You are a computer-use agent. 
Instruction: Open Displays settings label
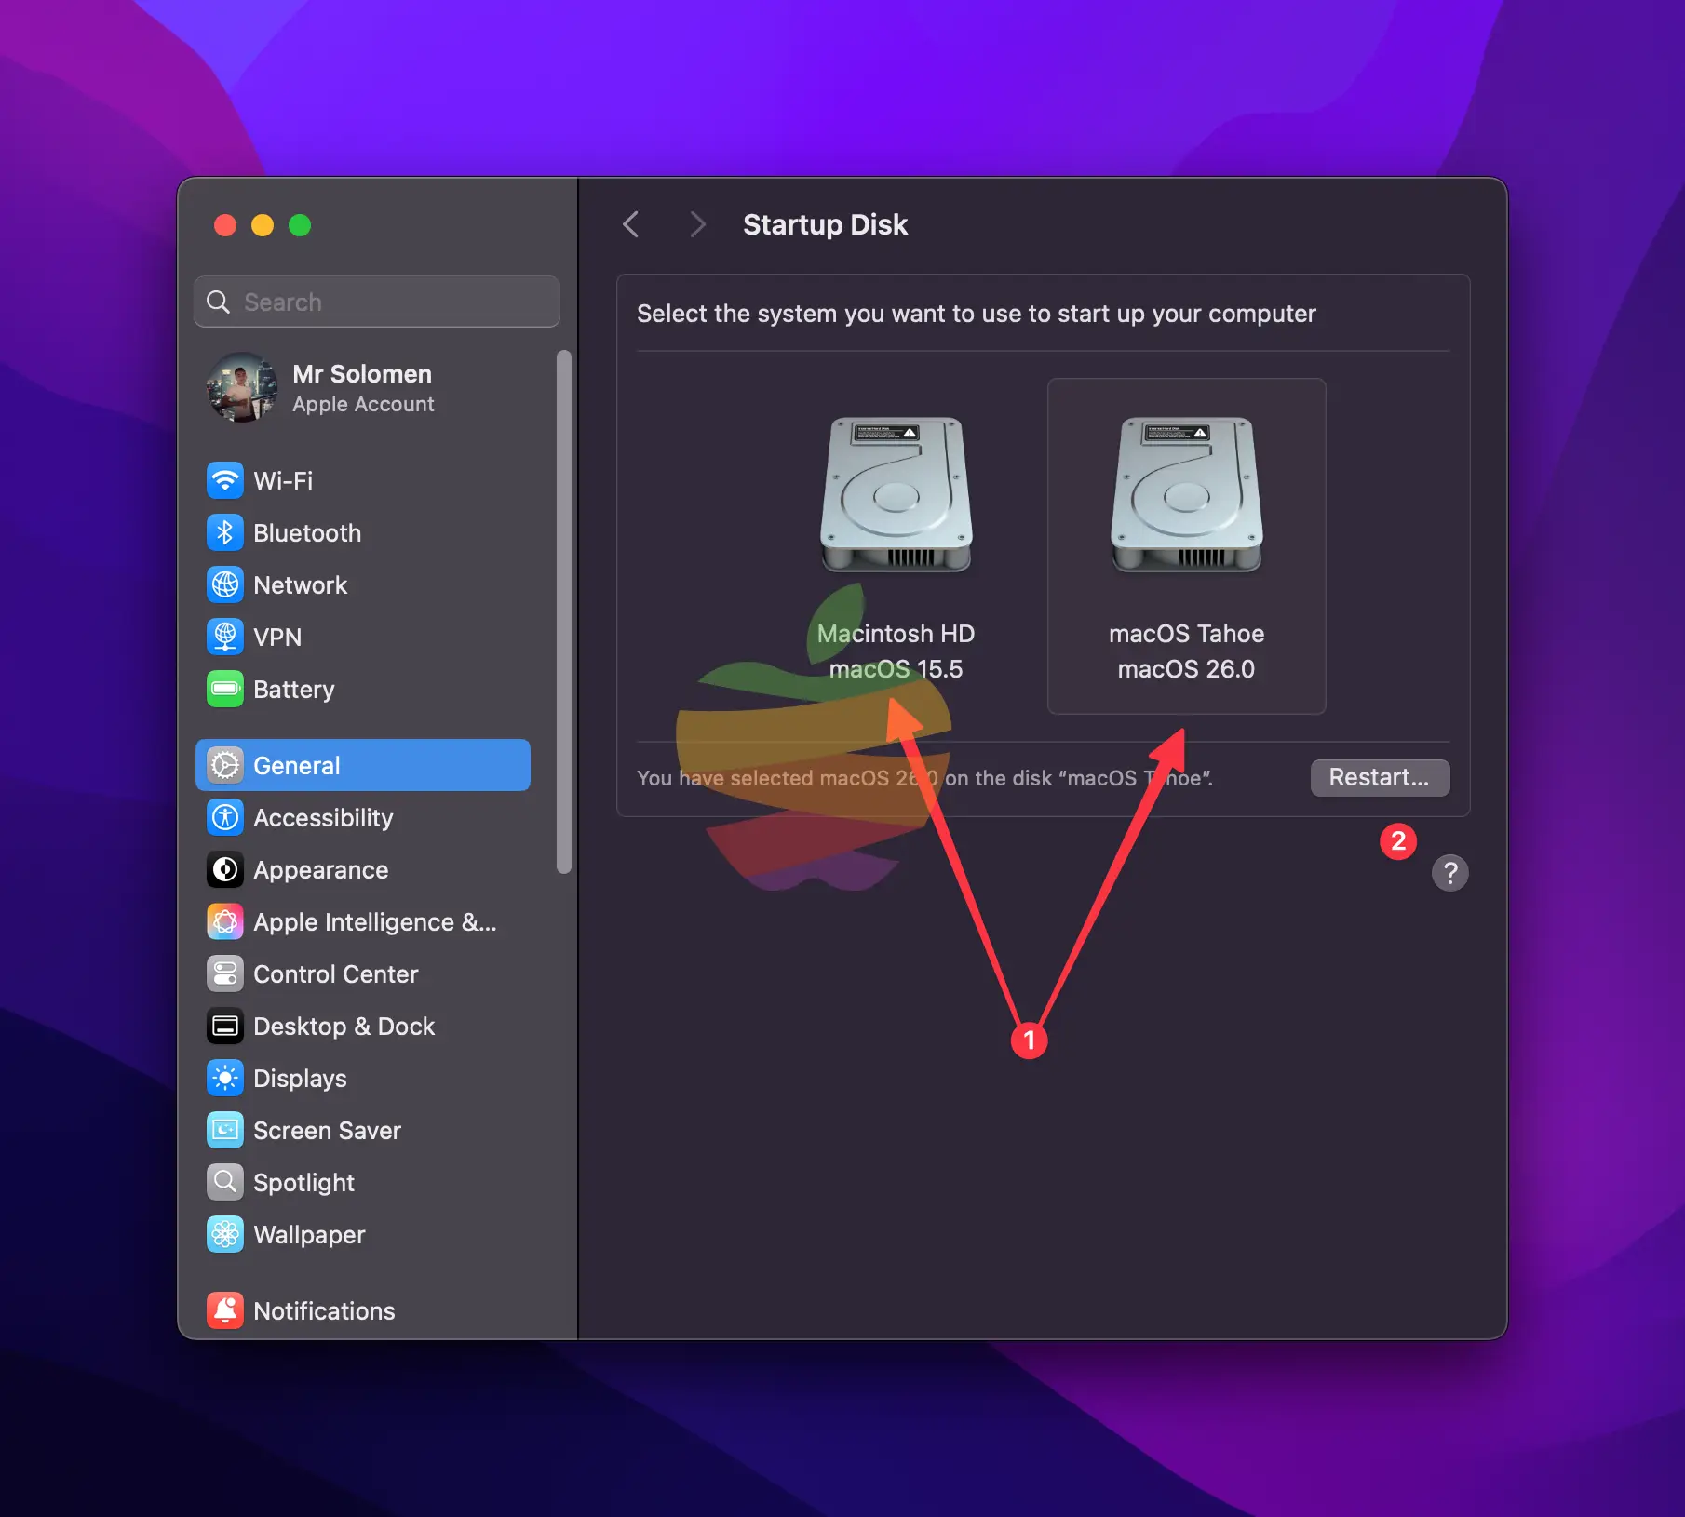coord(300,1079)
